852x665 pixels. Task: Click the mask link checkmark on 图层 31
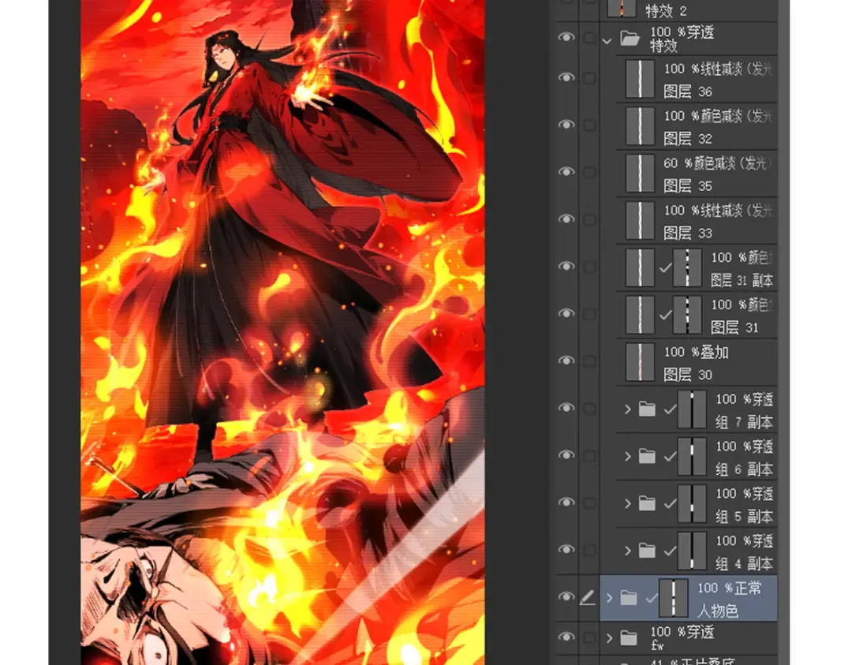(666, 315)
